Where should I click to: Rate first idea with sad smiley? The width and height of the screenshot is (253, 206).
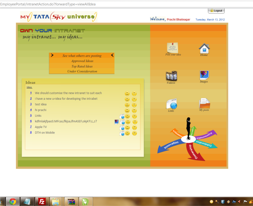coord(134,94)
